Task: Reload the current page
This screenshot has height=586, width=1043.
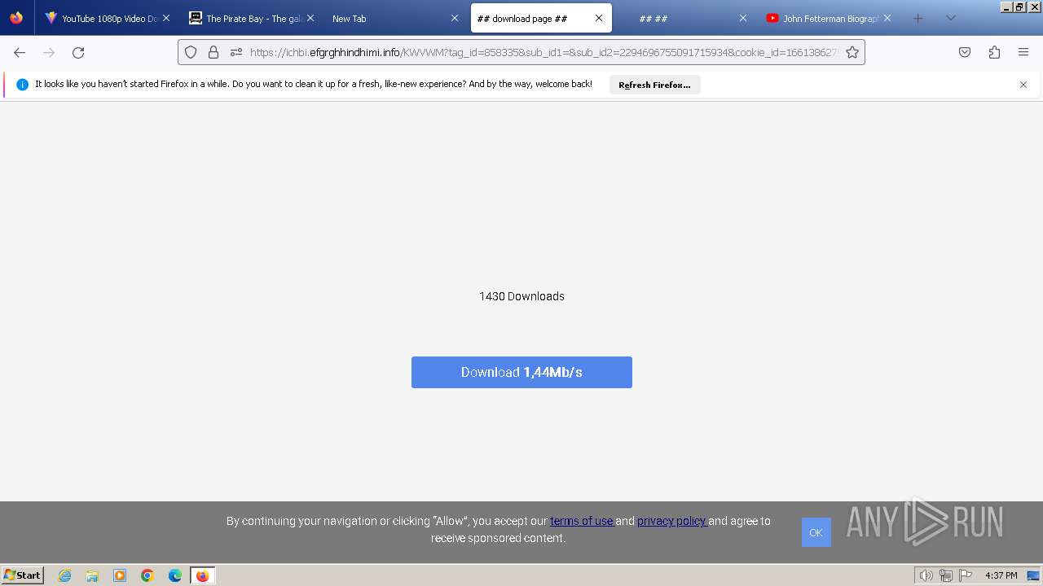Action: 78,52
